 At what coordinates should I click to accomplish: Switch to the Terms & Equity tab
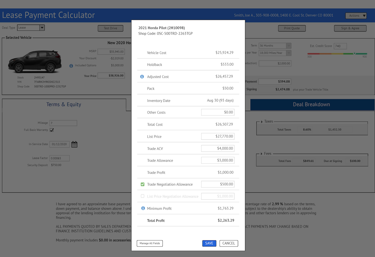pyautogui.click(x=64, y=104)
